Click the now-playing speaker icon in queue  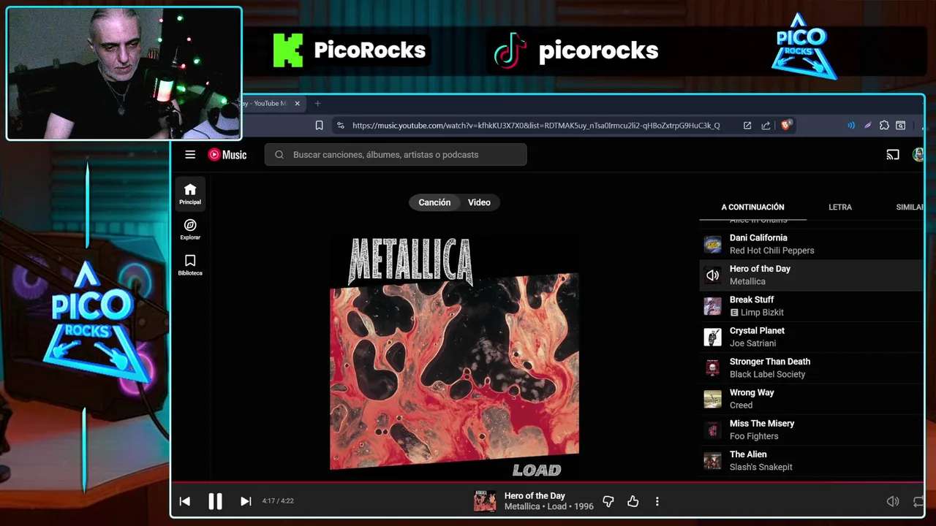point(712,275)
